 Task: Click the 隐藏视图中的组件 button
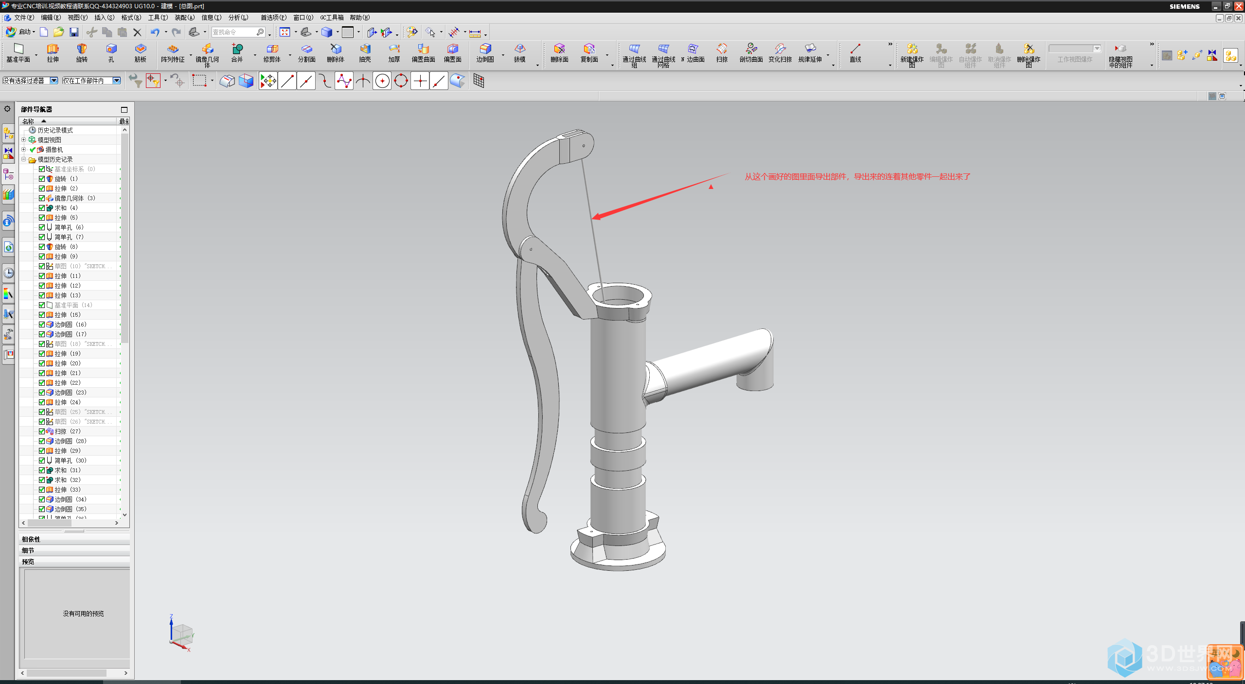click(1120, 54)
